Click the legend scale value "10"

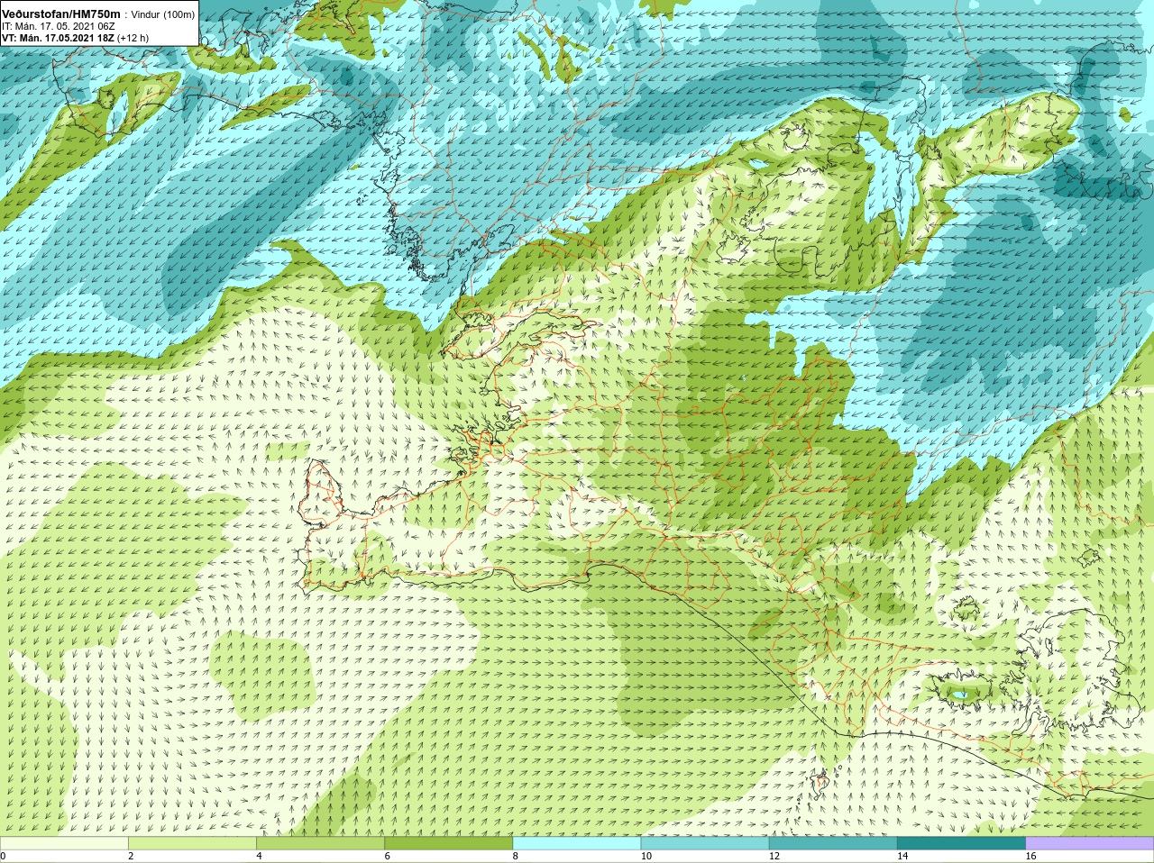click(x=646, y=856)
